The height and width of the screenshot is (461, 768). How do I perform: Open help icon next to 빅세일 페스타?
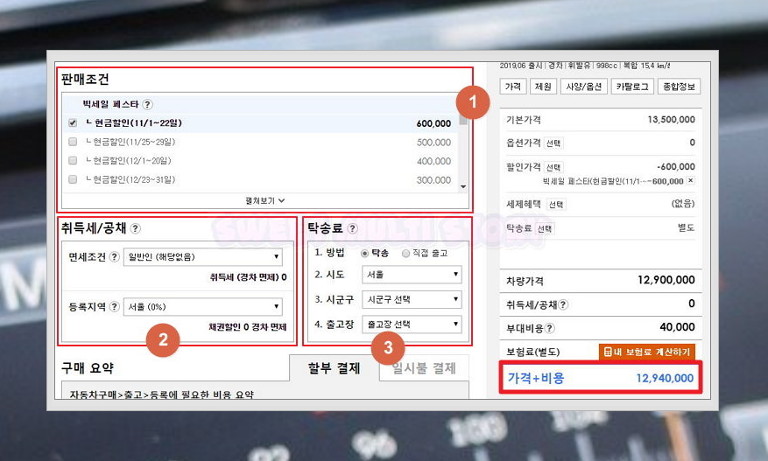coord(147,104)
